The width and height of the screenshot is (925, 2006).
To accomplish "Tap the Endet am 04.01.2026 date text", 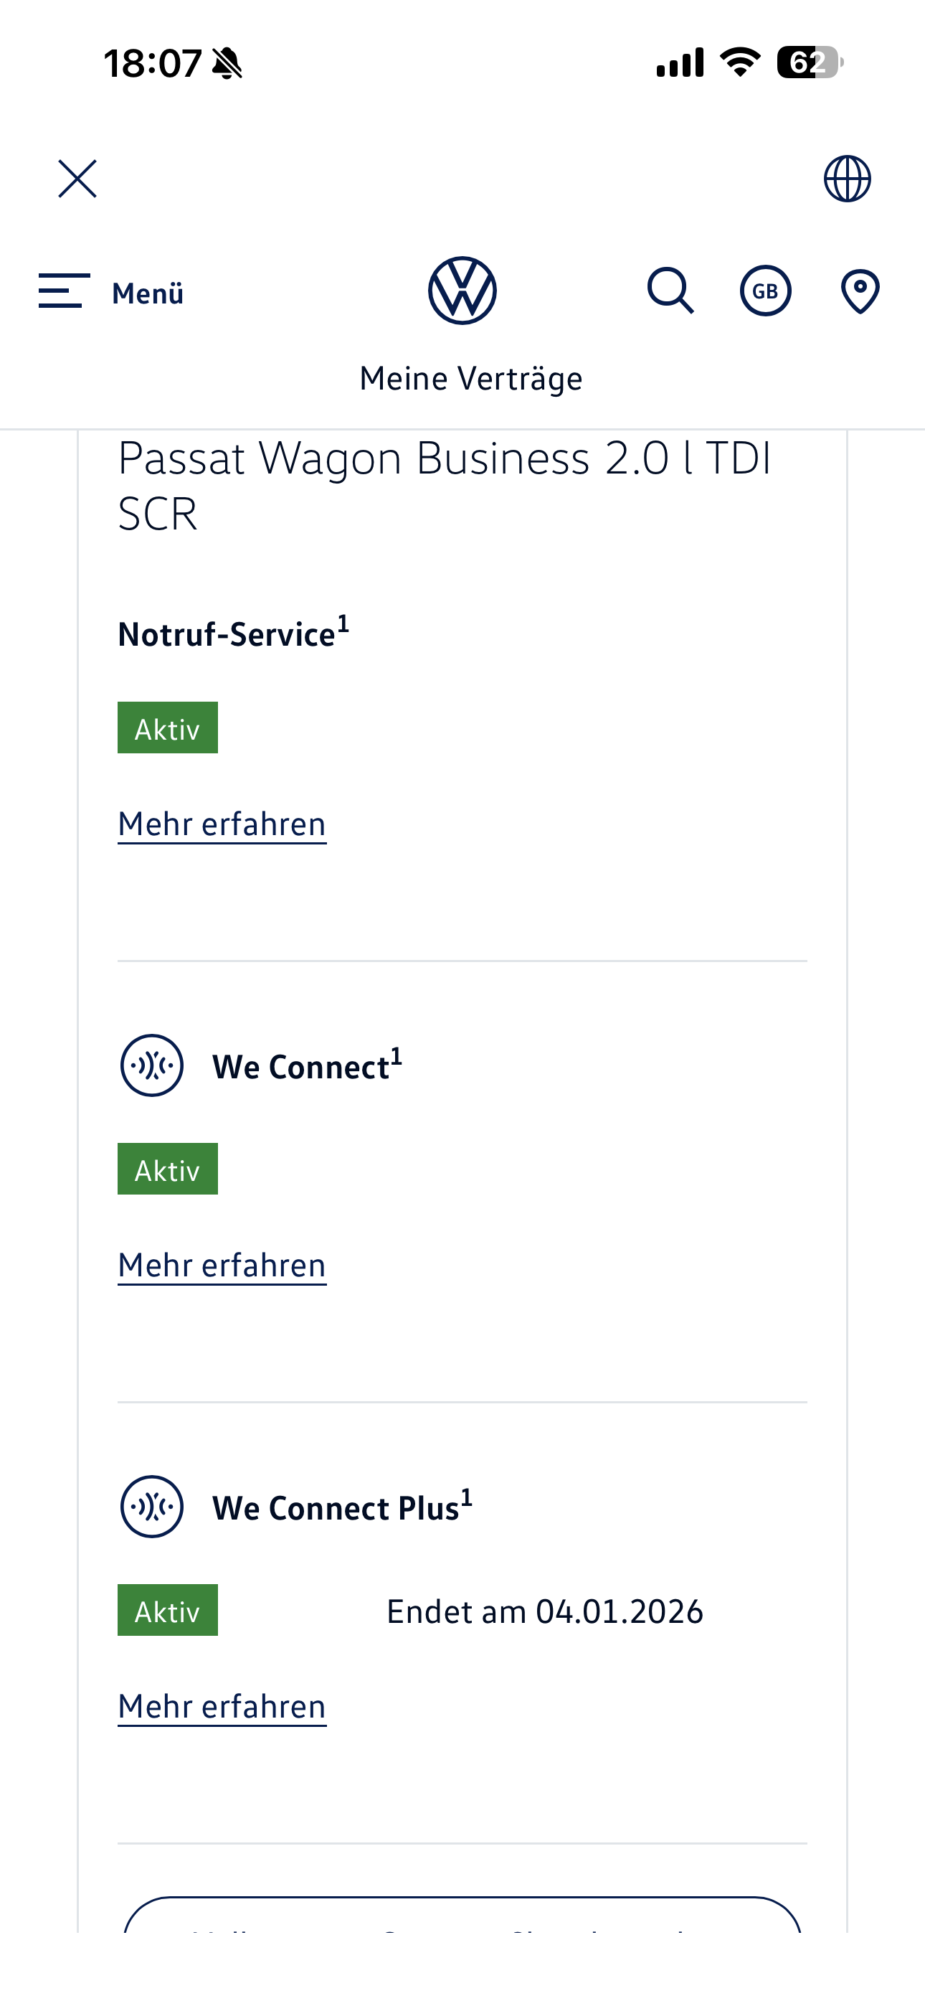I will click(544, 1611).
